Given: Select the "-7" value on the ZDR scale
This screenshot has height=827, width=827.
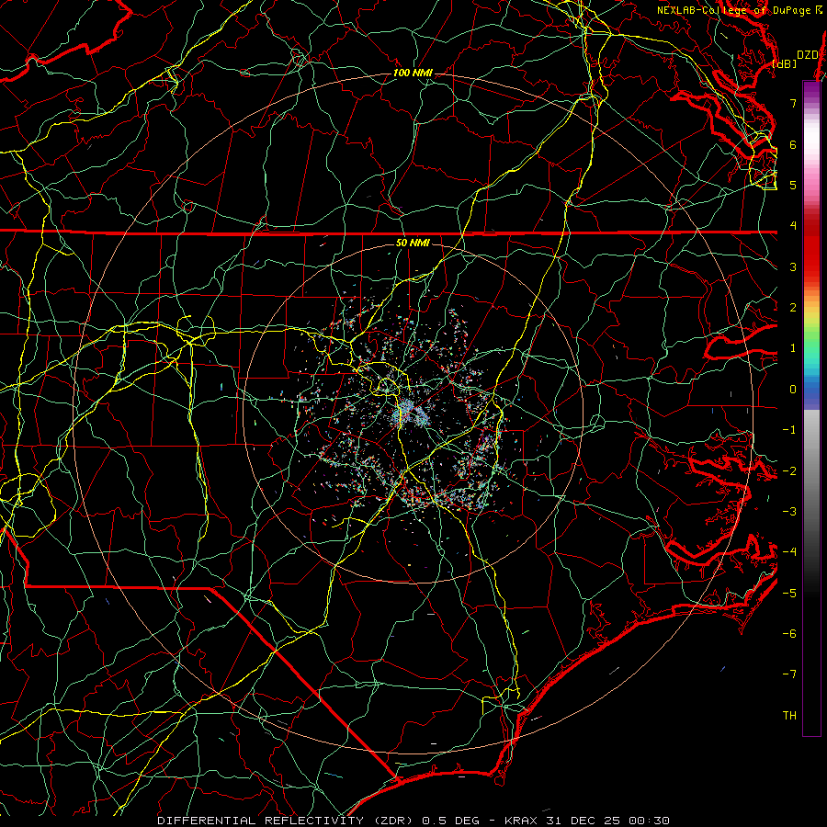Looking at the screenshot, I should click(789, 674).
